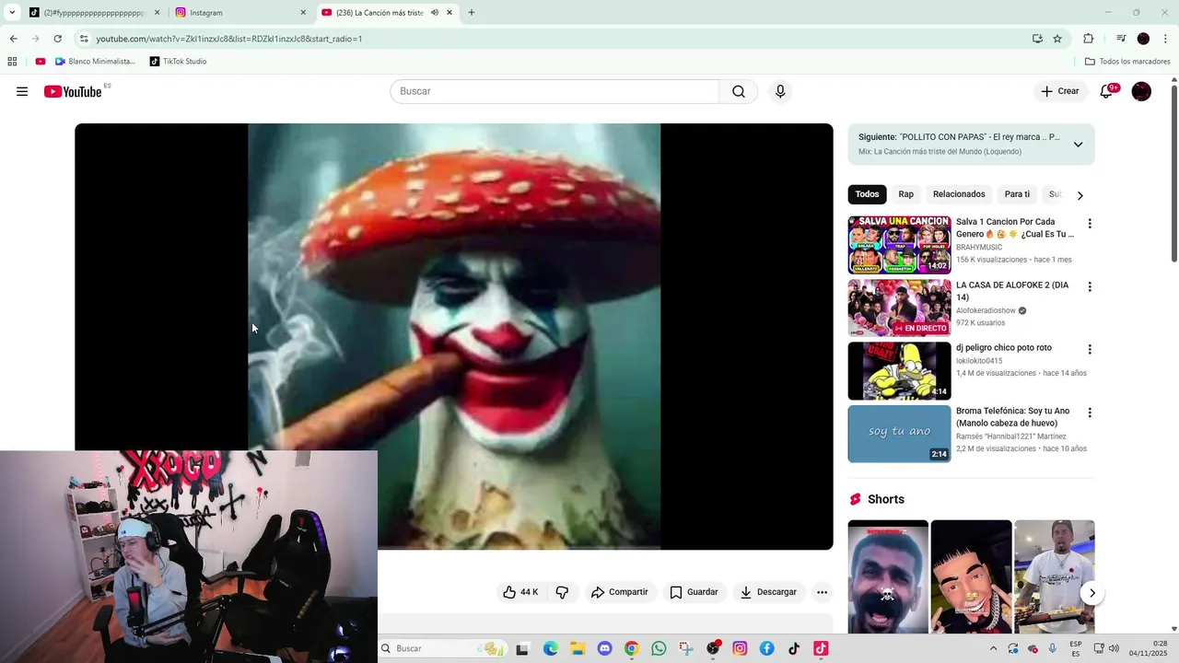Open the apps grid in bookmarks bar

point(12,62)
